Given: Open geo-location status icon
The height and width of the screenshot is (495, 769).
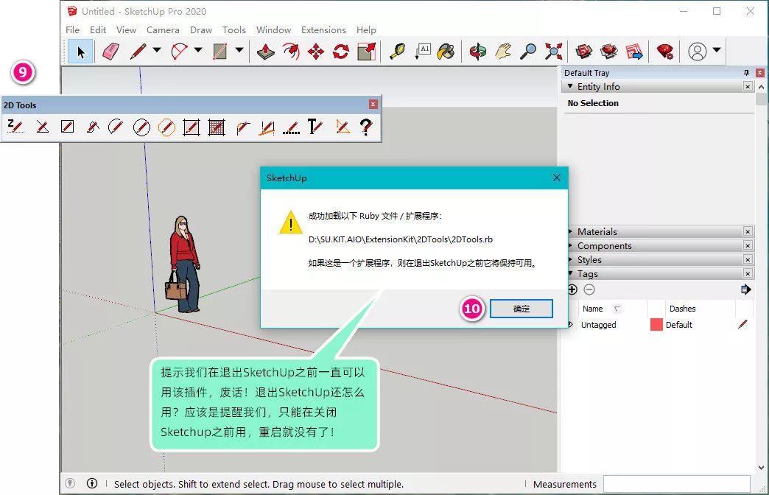Looking at the screenshot, I should (x=70, y=483).
